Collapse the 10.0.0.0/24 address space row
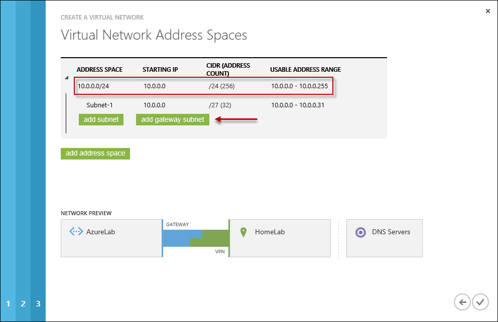This screenshot has height=322, width=498. point(66,78)
